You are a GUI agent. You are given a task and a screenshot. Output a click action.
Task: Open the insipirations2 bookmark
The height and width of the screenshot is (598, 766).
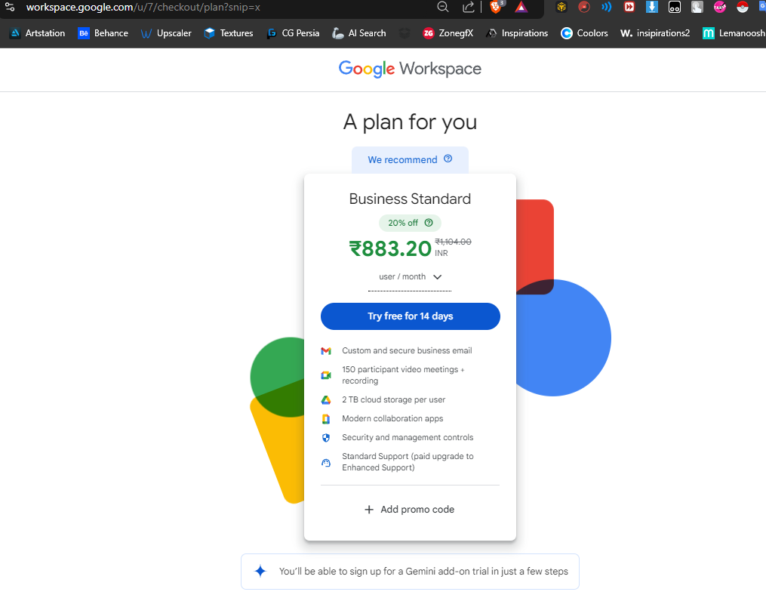[655, 33]
